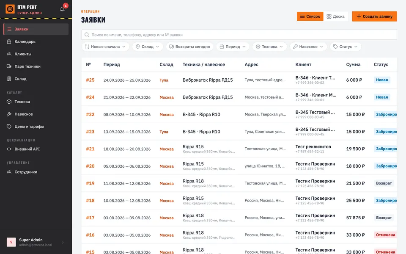
Task: Open Парк техники section
Action: point(36,66)
